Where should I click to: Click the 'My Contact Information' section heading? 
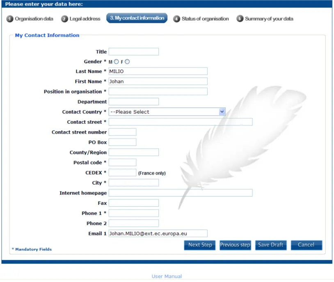pyautogui.click(x=47, y=35)
